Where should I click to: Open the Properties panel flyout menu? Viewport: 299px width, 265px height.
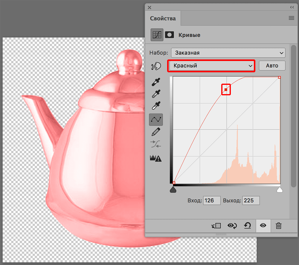[291, 18]
